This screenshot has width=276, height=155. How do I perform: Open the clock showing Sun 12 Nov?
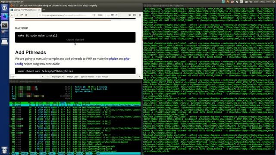click(x=263, y=2)
